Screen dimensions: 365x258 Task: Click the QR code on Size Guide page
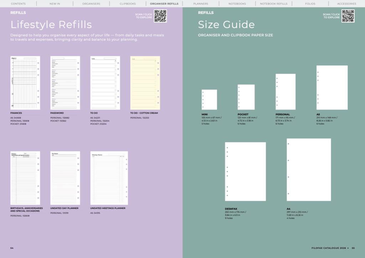click(348, 16)
